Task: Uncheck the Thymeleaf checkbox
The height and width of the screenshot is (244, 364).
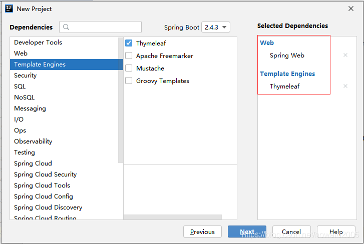Action: [129, 43]
